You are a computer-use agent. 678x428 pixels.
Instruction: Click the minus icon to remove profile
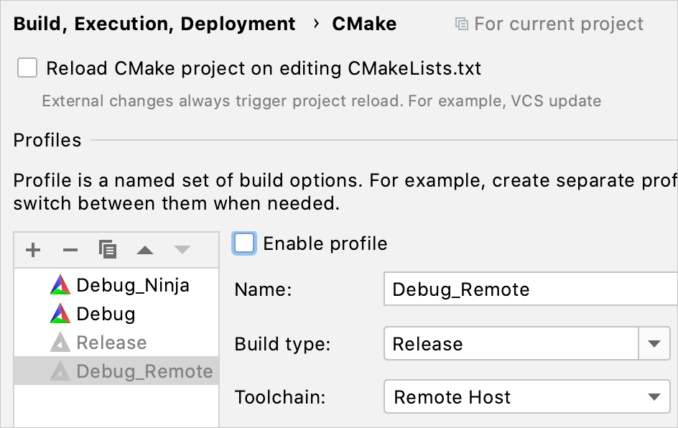click(70, 250)
